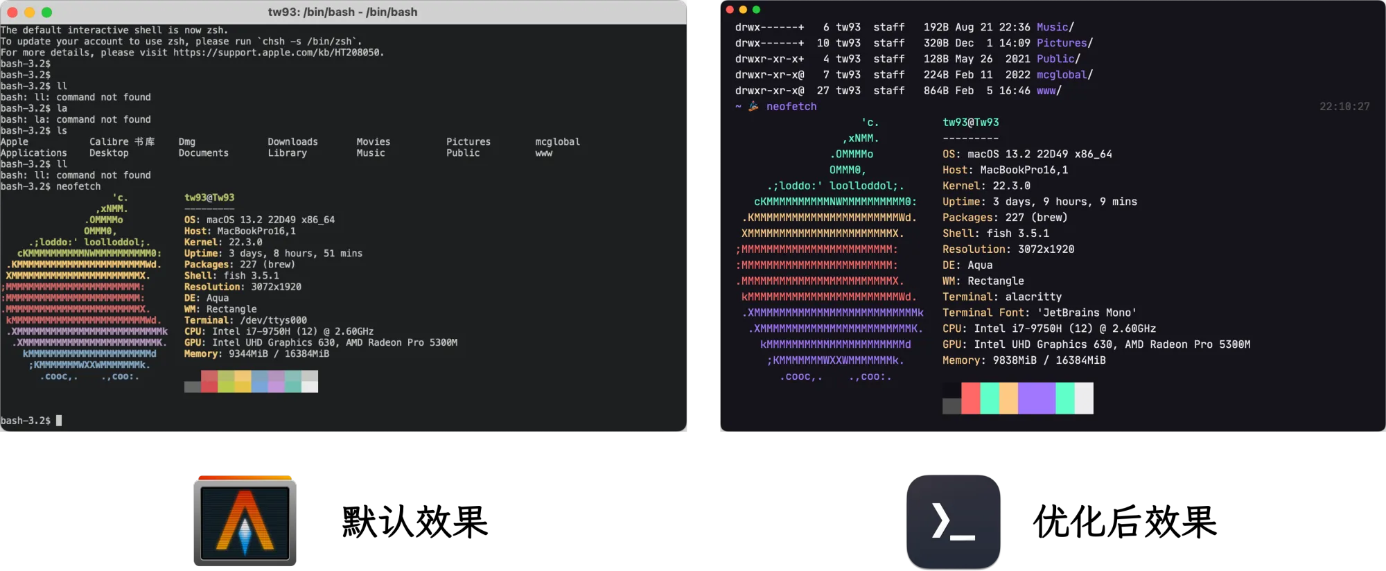Click the 22:10:27 timestamp
Viewport: 1386px width, 571px height.
pos(1344,107)
